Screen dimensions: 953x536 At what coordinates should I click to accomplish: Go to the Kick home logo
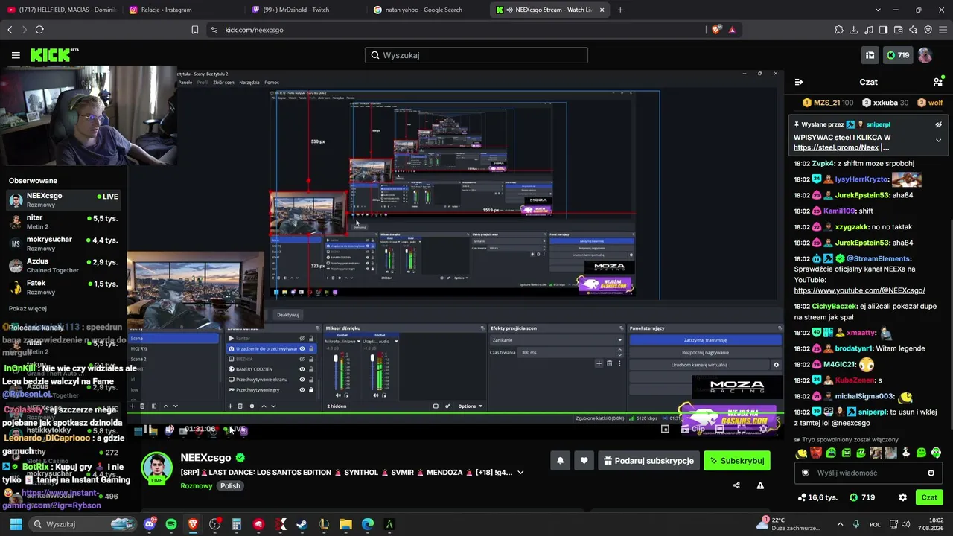pos(54,55)
